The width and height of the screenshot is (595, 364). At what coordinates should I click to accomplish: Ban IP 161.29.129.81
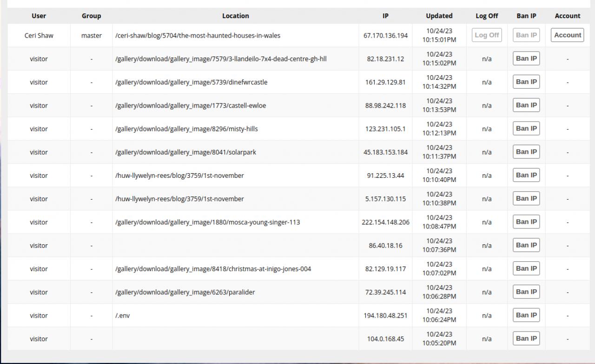pyautogui.click(x=526, y=82)
